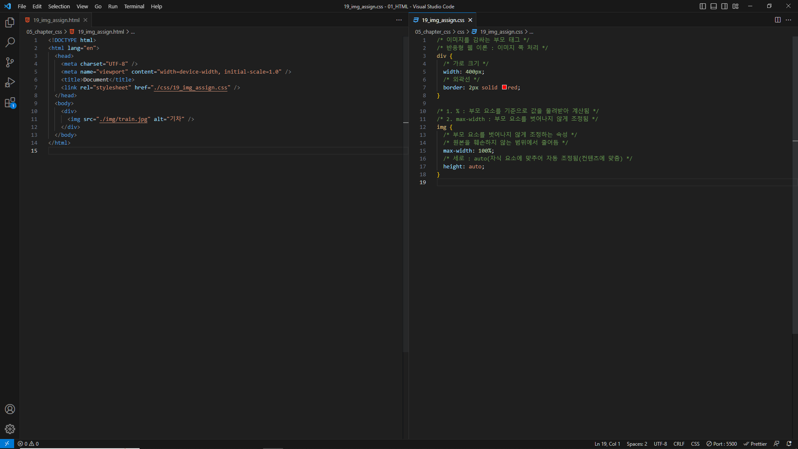The height and width of the screenshot is (449, 798).
Task: Click the errors and warnings status indicator
Action: pyautogui.click(x=28, y=444)
